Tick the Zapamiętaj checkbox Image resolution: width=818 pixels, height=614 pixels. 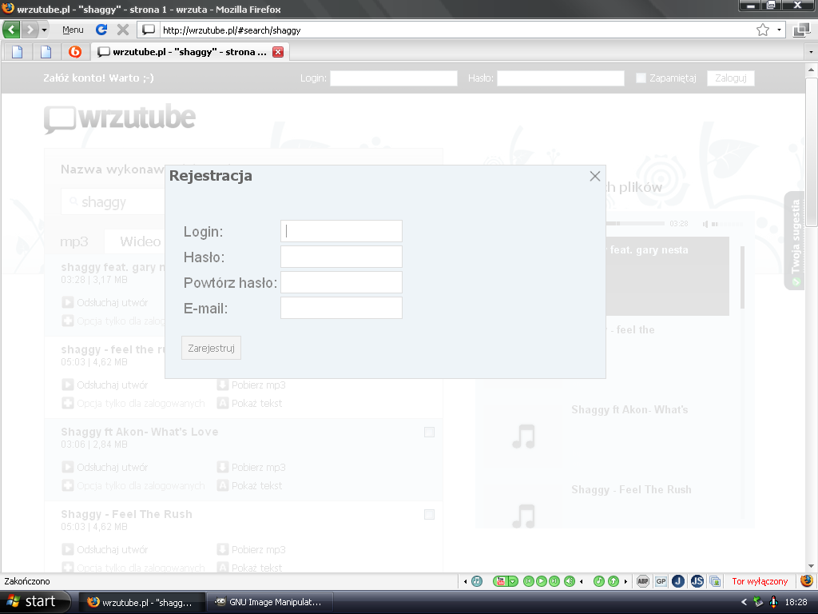pyautogui.click(x=641, y=78)
